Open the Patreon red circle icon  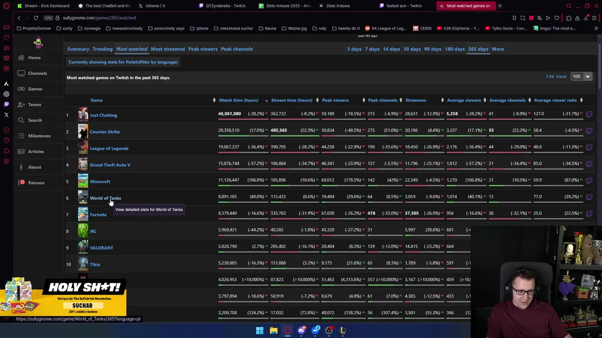(22, 183)
